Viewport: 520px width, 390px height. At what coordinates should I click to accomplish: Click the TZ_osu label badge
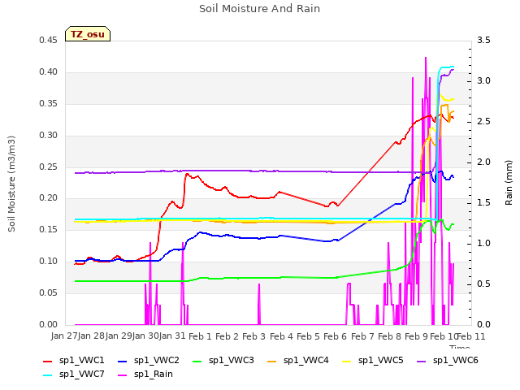tap(88, 34)
